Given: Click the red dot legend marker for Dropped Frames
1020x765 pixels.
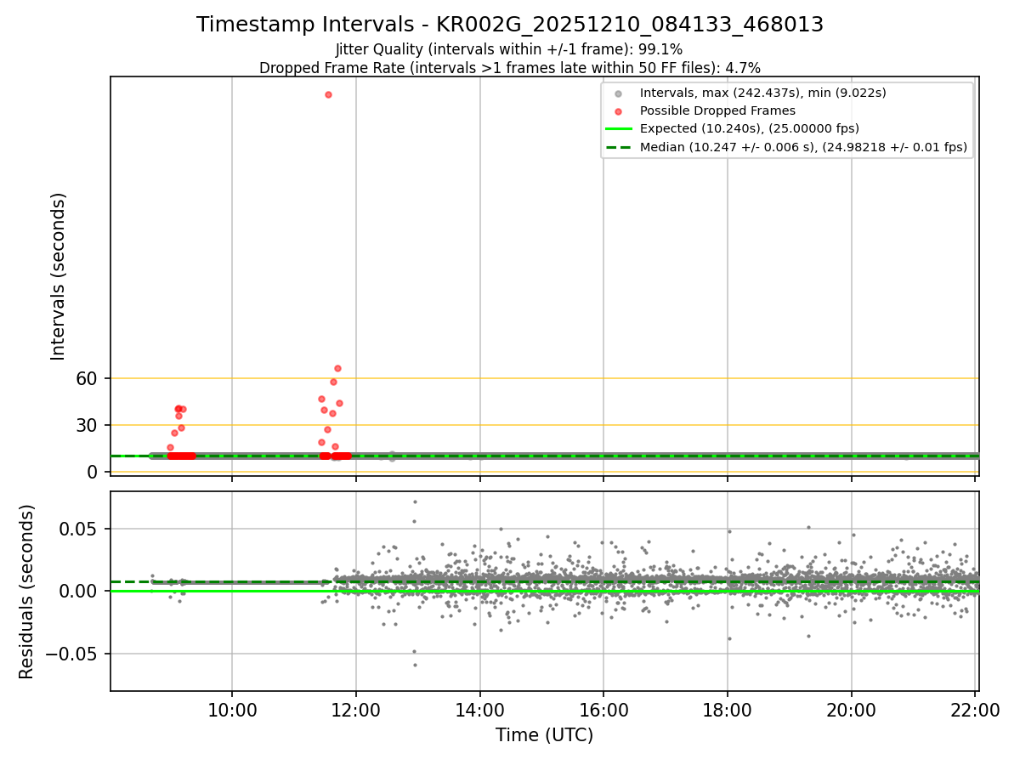Looking at the screenshot, I should coord(619,111).
